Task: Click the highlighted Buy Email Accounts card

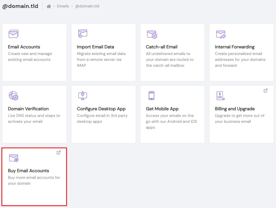Action: [x=34, y=177]
